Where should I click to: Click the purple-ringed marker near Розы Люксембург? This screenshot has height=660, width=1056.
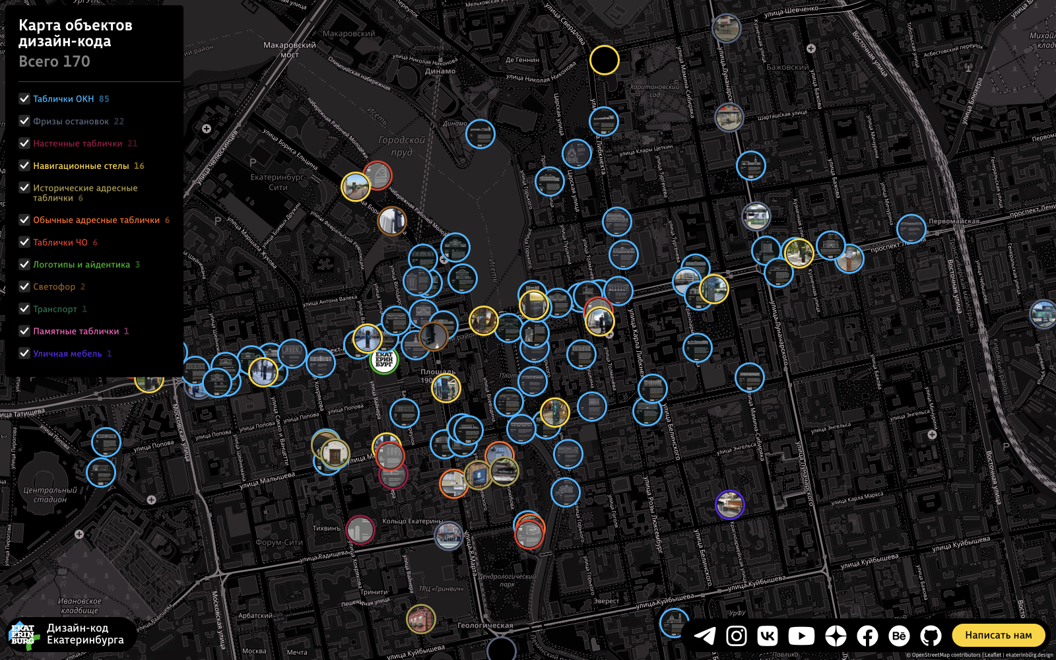(729, 506)
